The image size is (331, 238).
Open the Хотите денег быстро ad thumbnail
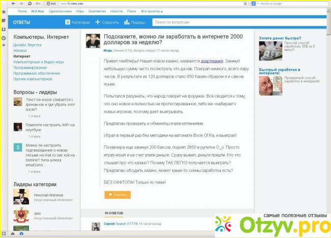[x=270, y=51]
